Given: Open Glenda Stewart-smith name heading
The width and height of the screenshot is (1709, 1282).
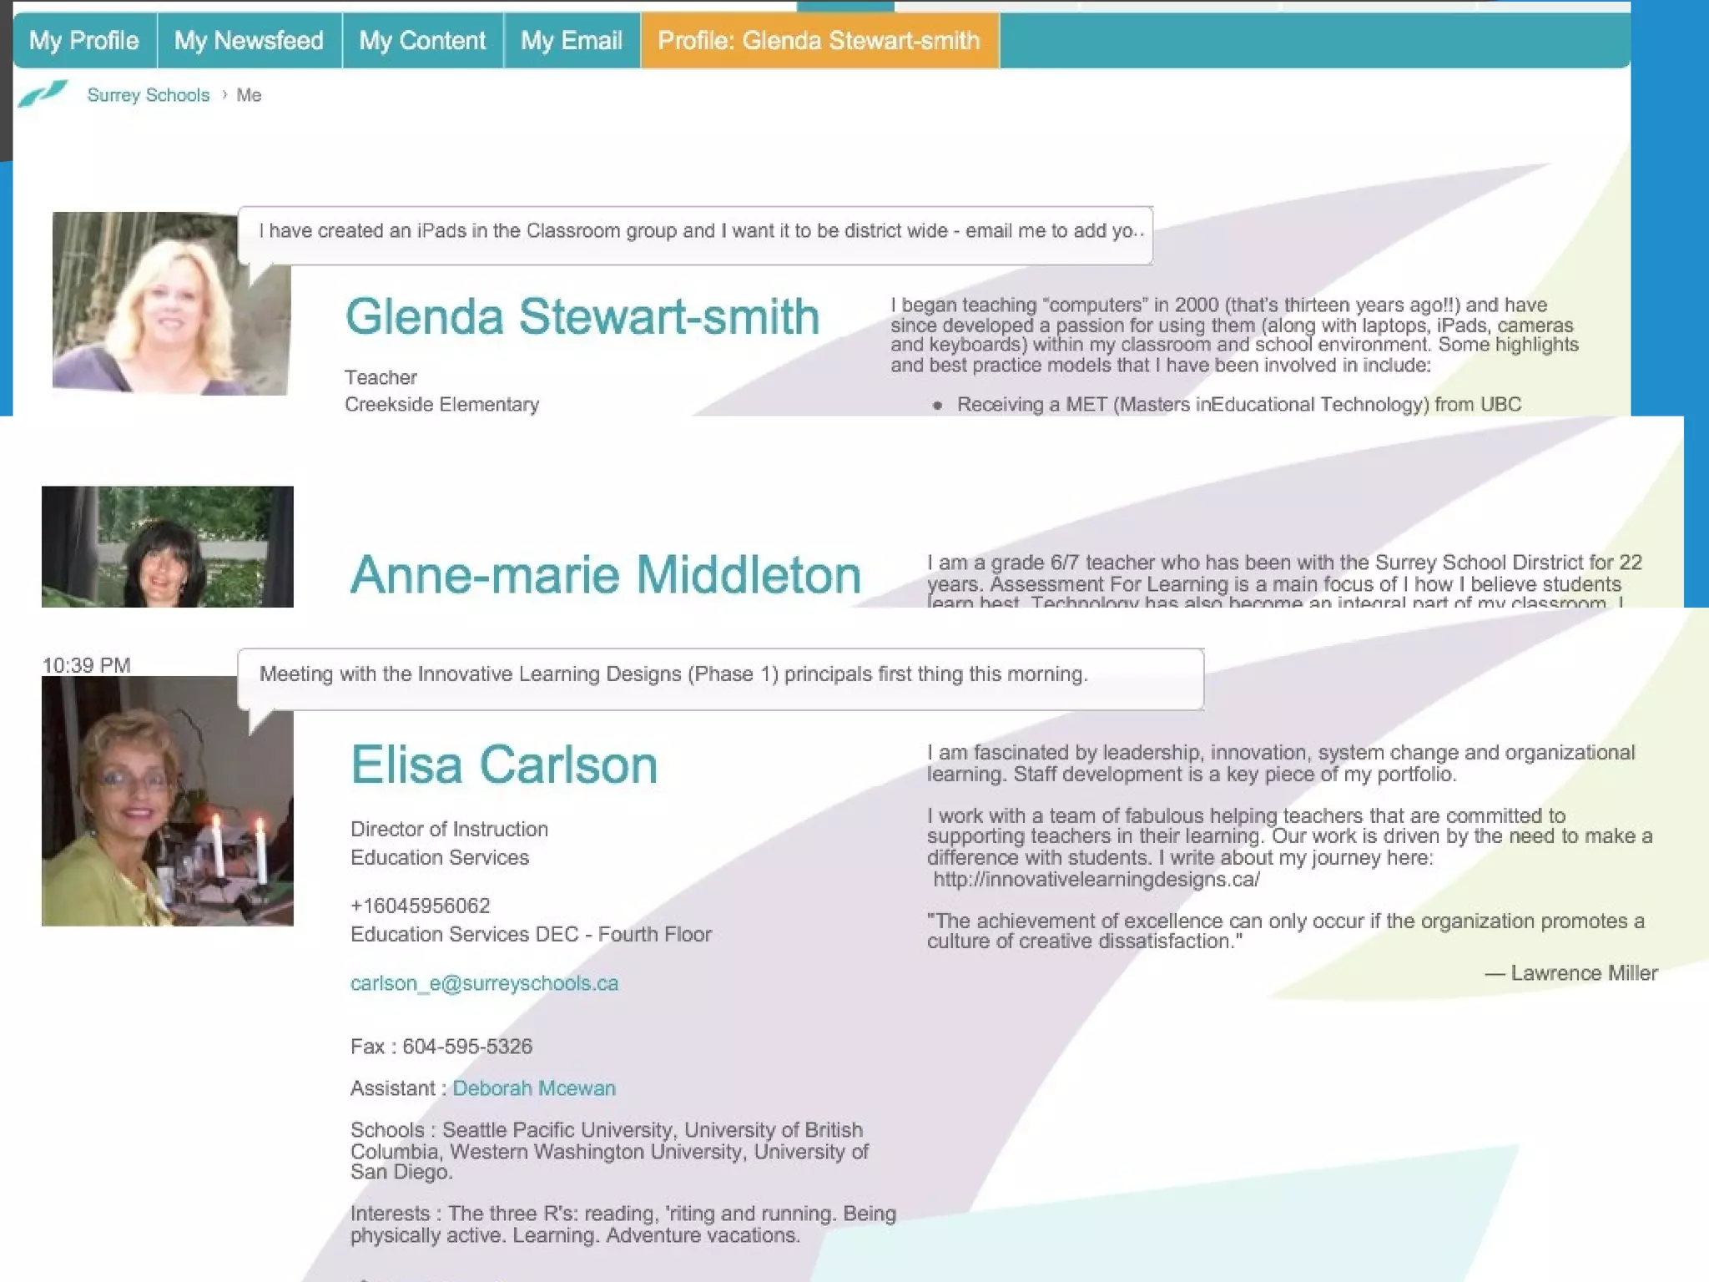Looking at the screenshot, I should [582, 317].
